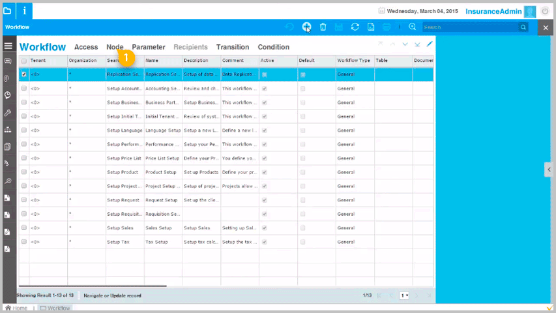Click the Refresh circular arrows icon
This screenshot has height=313, width=556.
[355, 27]
